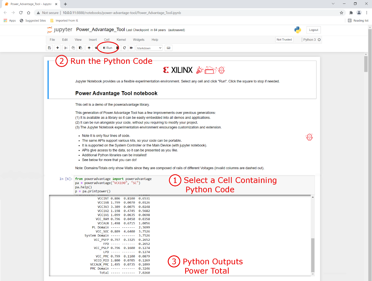Paste cells below icon

coord(81,48)
